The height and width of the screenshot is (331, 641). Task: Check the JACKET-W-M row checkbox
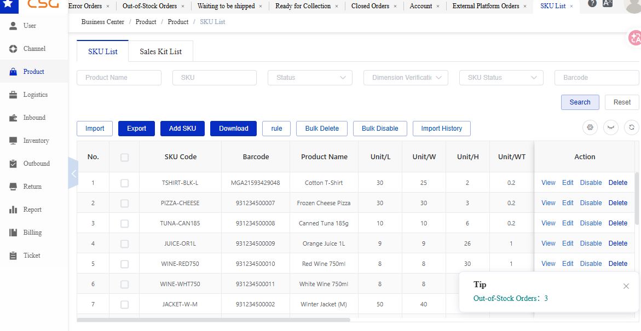[124, 304]
